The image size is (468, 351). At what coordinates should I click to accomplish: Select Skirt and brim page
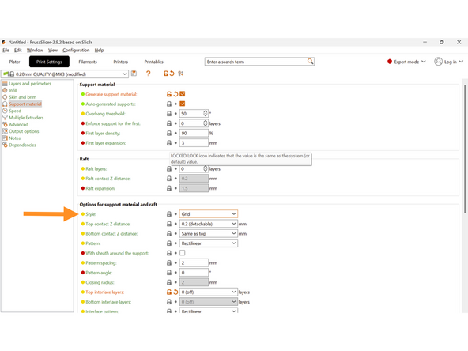coord(22,97)
